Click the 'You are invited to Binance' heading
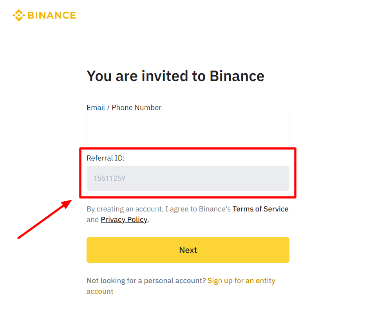Image resolution: width=376 pixels, height=336 pixels. click(175, 76)
